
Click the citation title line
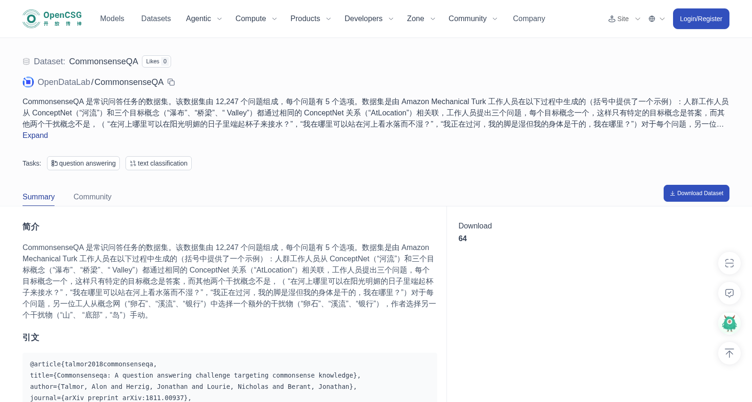(196, 375)
